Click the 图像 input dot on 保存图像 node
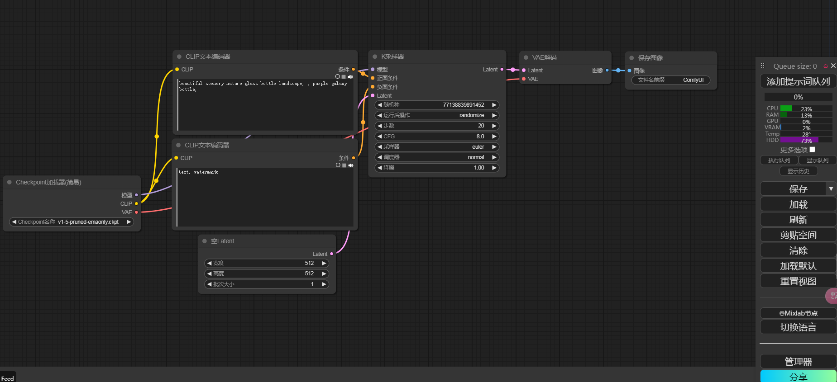The image size is (837, 382). 629,71
